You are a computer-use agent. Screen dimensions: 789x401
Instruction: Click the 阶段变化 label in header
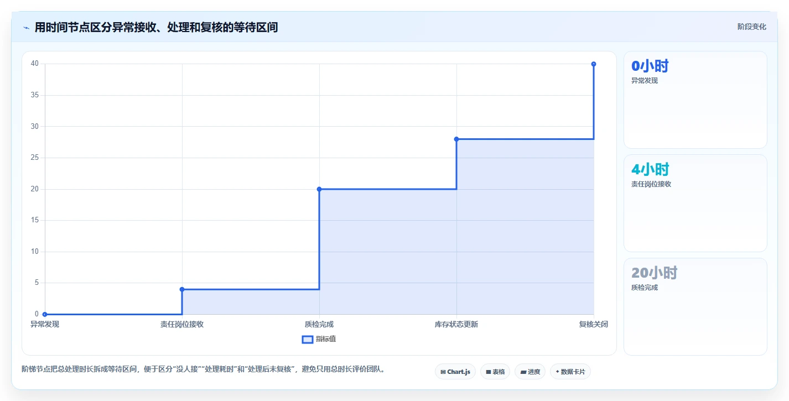point(752,27)
